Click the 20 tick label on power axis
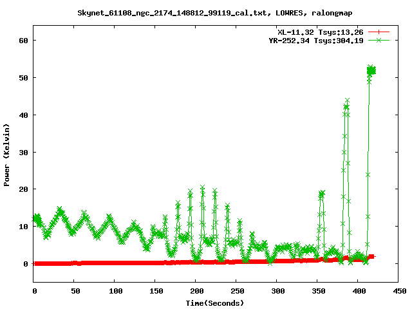The height and width of the screenshot is (309, 412). 23,189
